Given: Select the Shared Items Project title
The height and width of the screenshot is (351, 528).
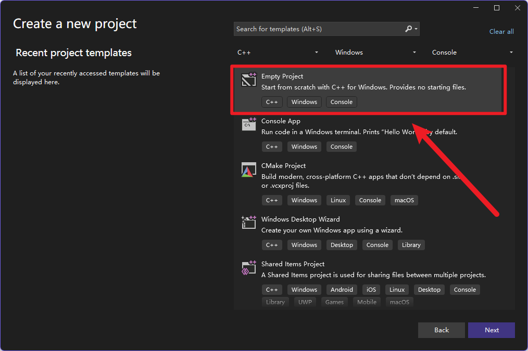Looking at the screenshot, I should pos(293,264).
